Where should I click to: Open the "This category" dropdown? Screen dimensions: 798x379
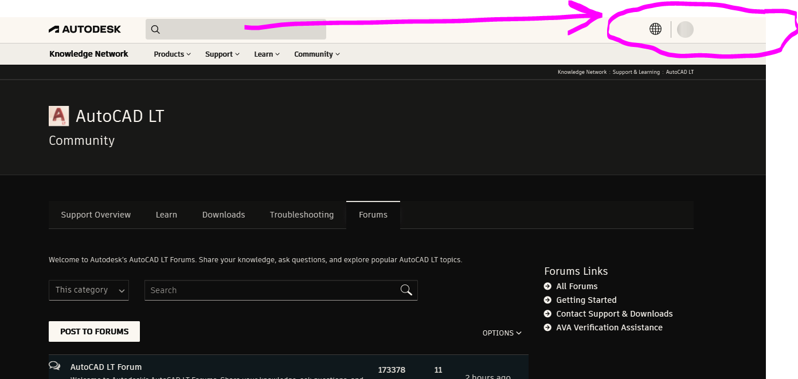point(88,290)
